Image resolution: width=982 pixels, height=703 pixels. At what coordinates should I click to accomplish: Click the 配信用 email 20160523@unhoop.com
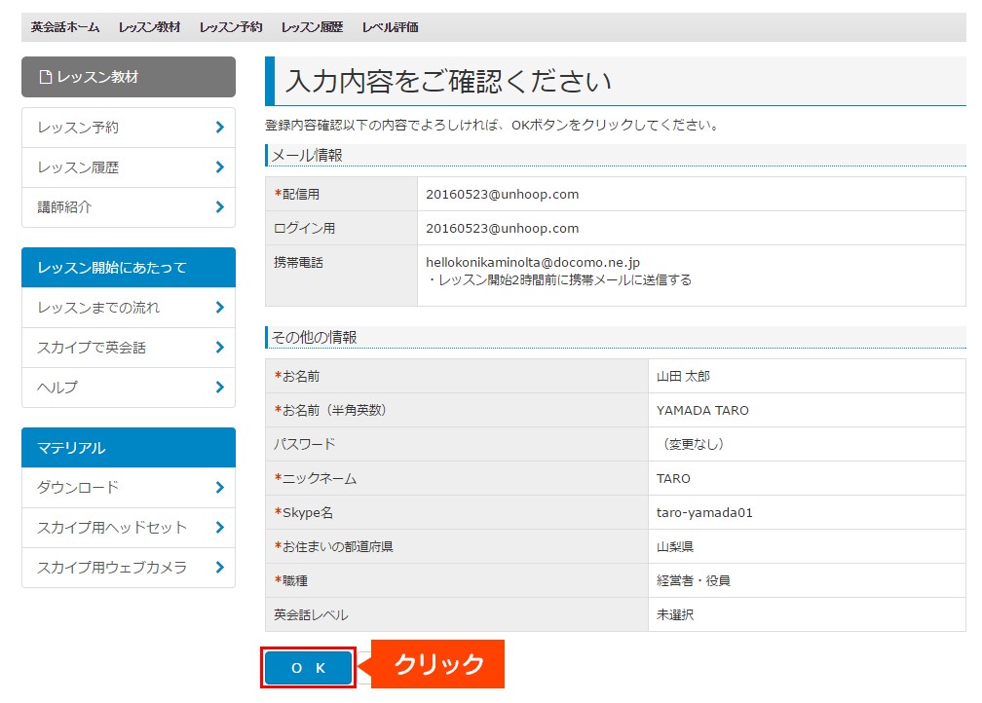coord(503,195)
